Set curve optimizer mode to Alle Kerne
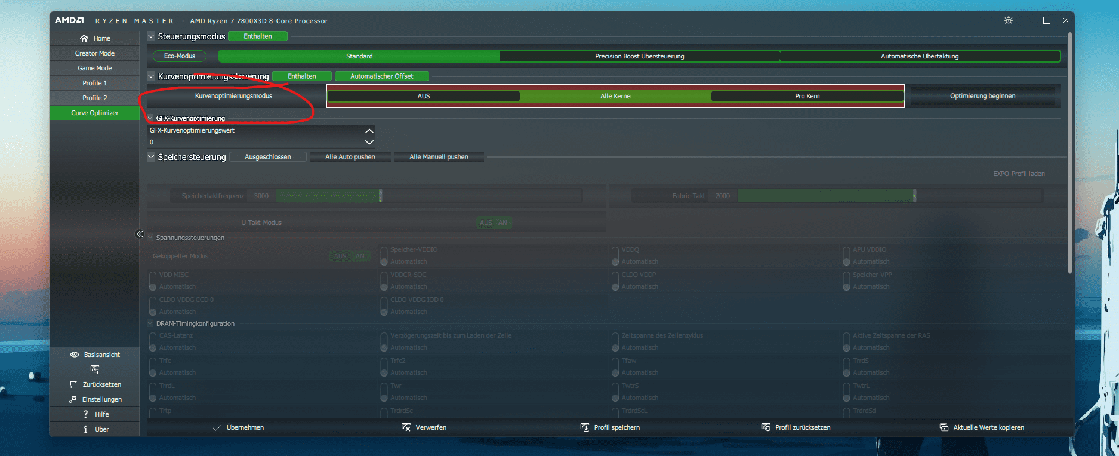The image size is (1119, 456). coord(615,96)
